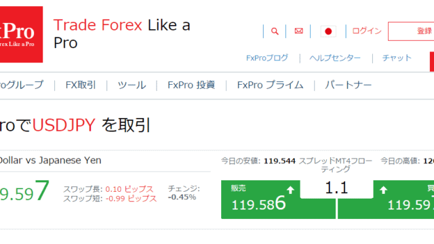Click the ログイン login link
The height and width of the screenshot is (244, 434).
point(367,30)
